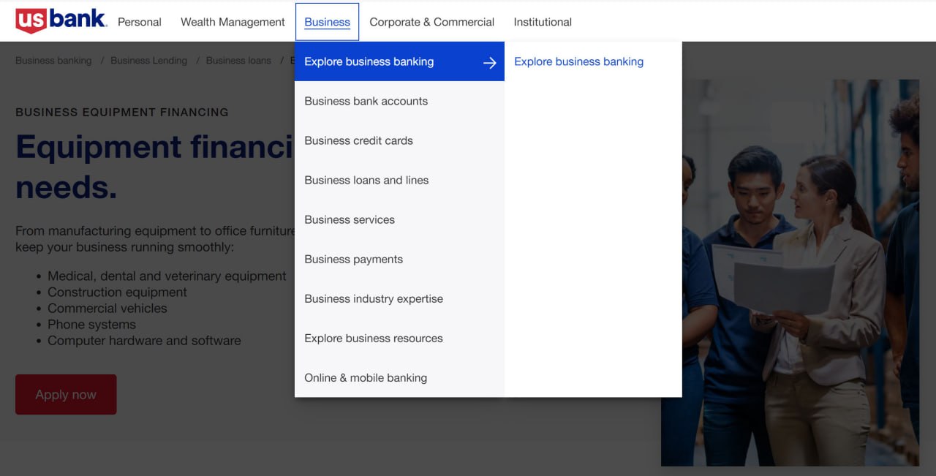
Task: Go to Business banking breadcrumb
Action: click(x=53, y=61)
